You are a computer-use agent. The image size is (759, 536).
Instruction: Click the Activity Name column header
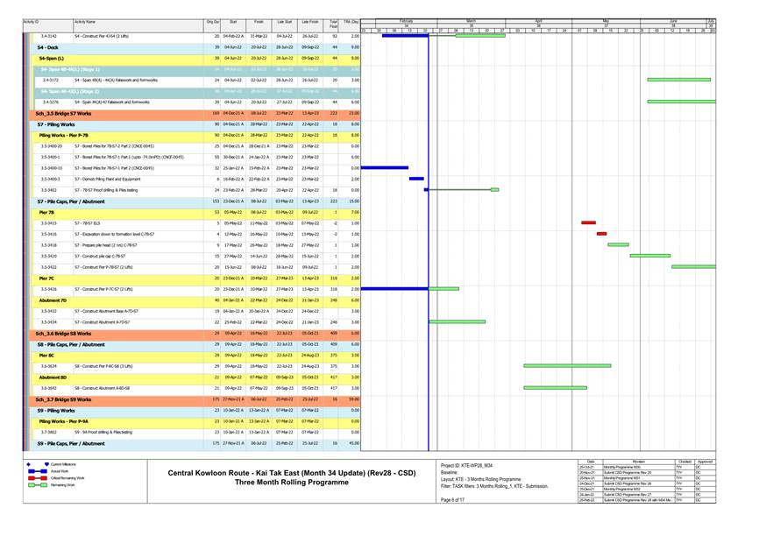[85, 21]
